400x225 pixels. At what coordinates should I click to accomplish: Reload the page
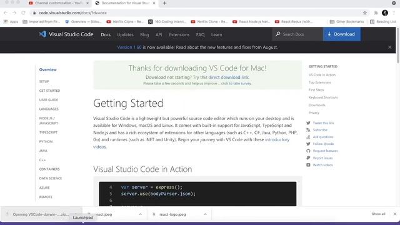[x=23, y=12]
